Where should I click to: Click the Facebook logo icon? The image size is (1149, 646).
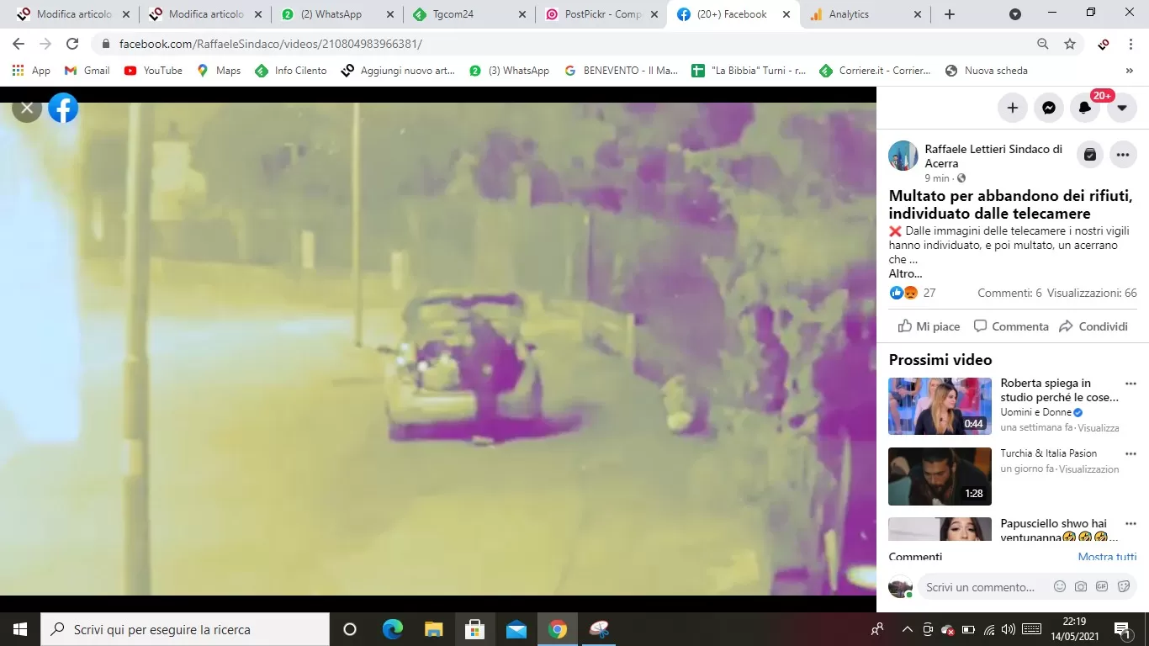[63, 108]
